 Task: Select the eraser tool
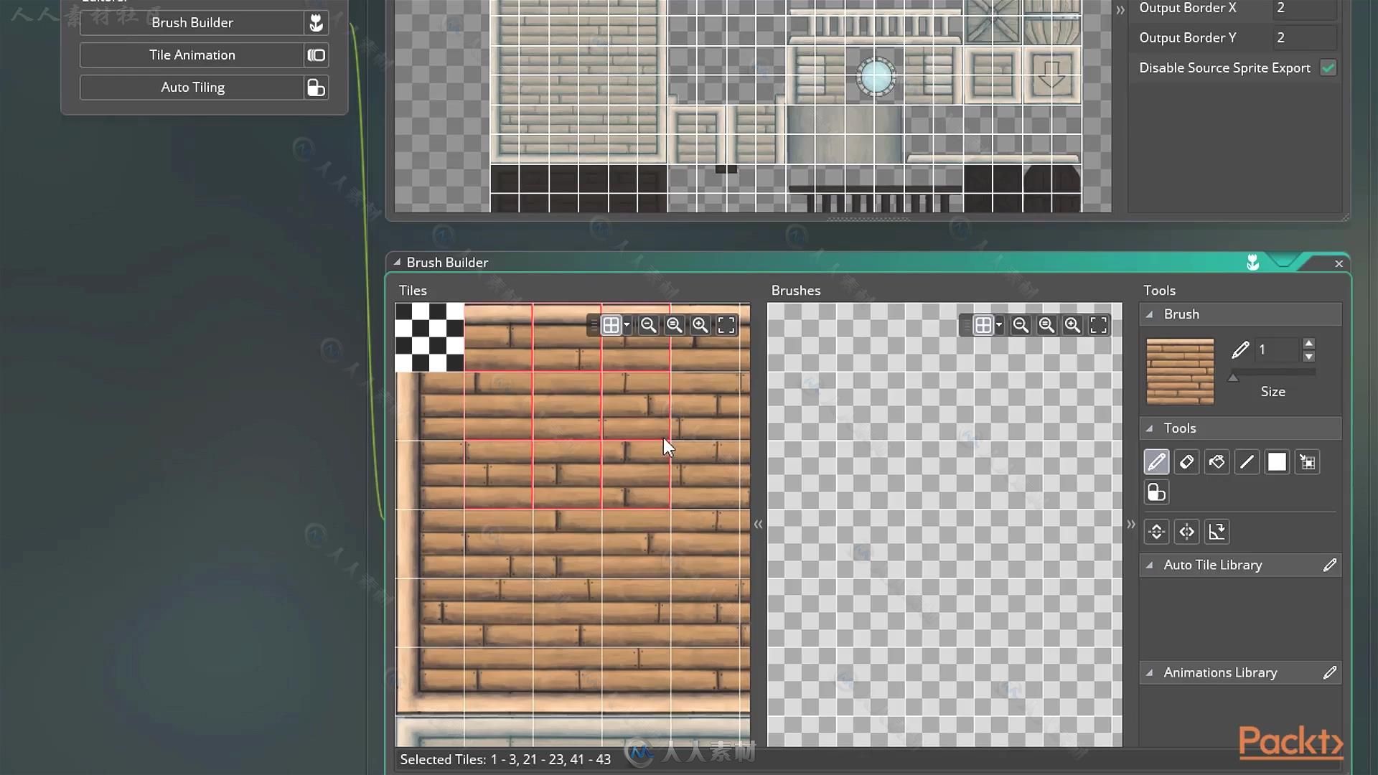tap(1186, 462)
